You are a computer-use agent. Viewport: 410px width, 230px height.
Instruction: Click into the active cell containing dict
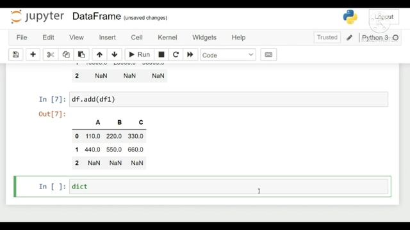[x=229, y=187]
